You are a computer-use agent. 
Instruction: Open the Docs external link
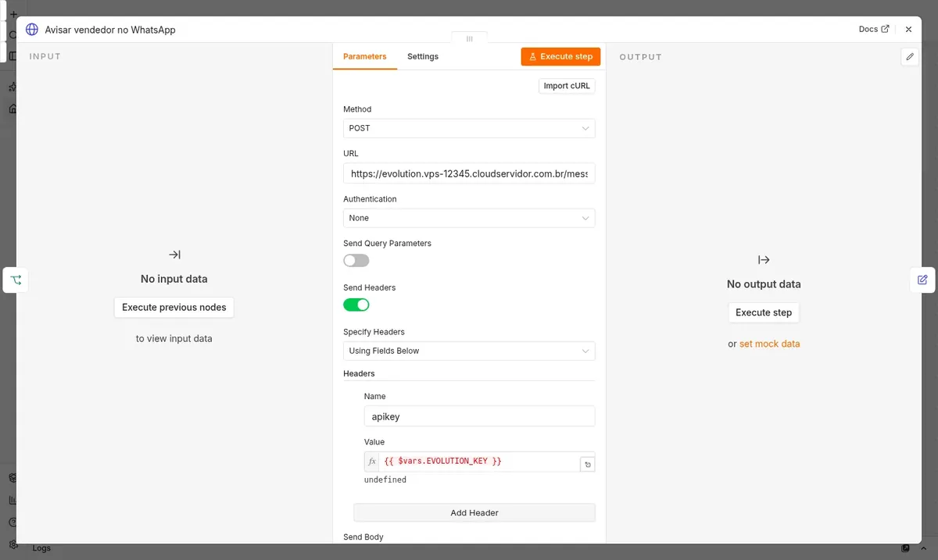click(874, 29)
